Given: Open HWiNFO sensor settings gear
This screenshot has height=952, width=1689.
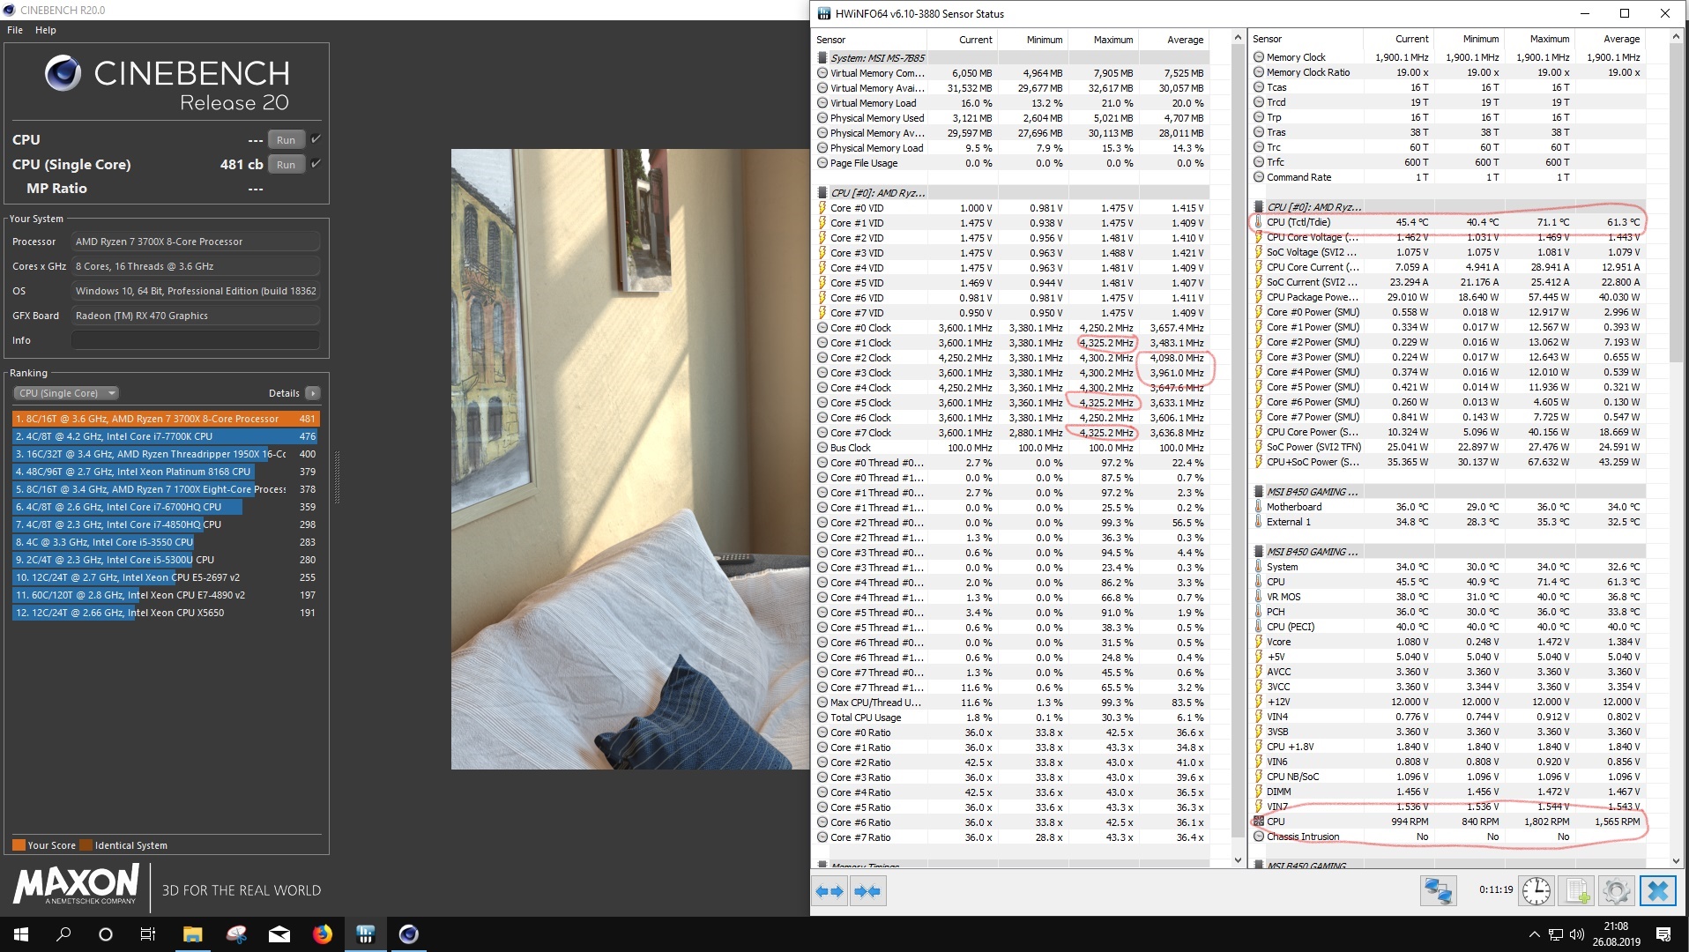Looking at the screenshot, I should (1617, 891).
